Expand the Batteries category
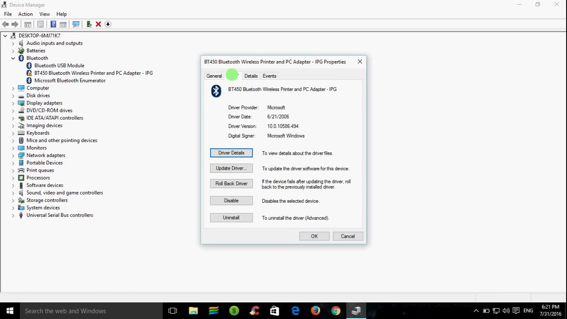The image size is (567, 319). coord(13,51)
